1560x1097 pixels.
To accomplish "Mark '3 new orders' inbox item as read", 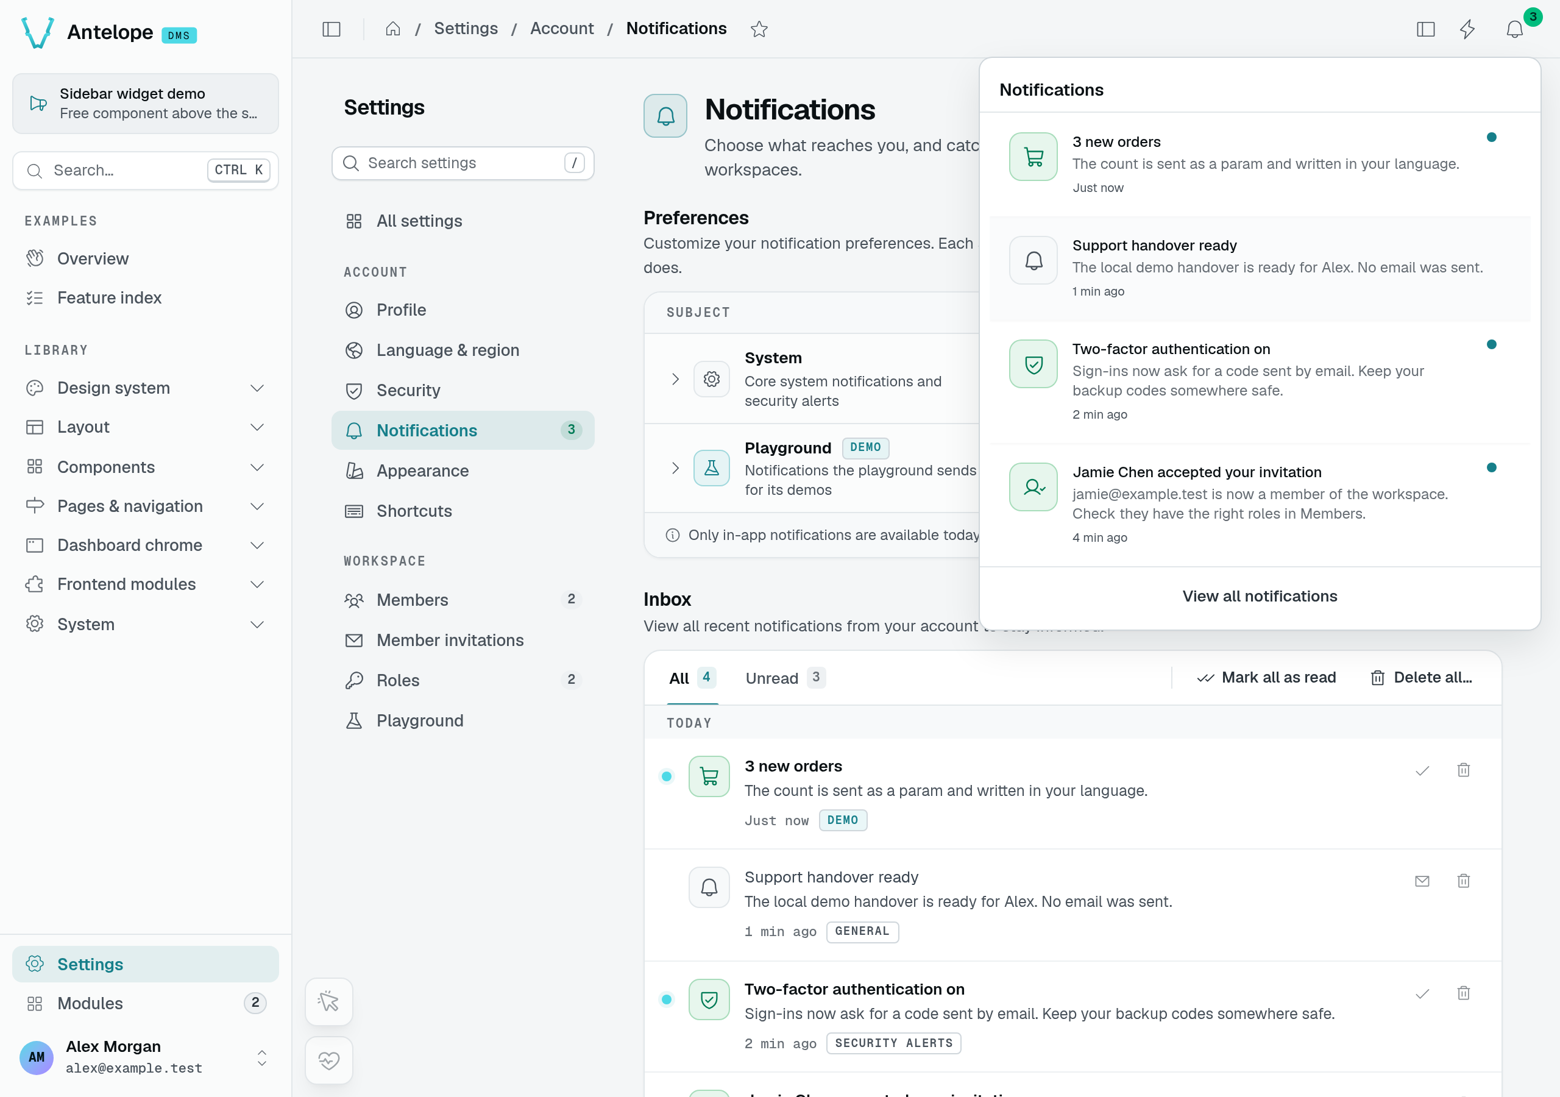I will click(x=1422, y=770).
